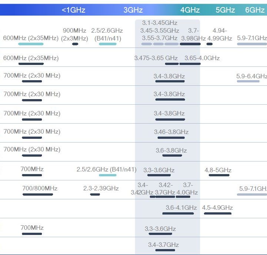Click the 3.4-3.42GHz label
Screen dimensions: 267x255
[x=142, y=189]
